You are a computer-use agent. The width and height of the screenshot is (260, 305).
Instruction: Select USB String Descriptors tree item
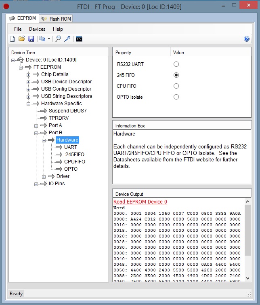[x=67, y=96]
